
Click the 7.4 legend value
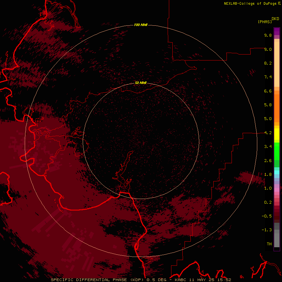pyautogui.click(x=268, y=77)
